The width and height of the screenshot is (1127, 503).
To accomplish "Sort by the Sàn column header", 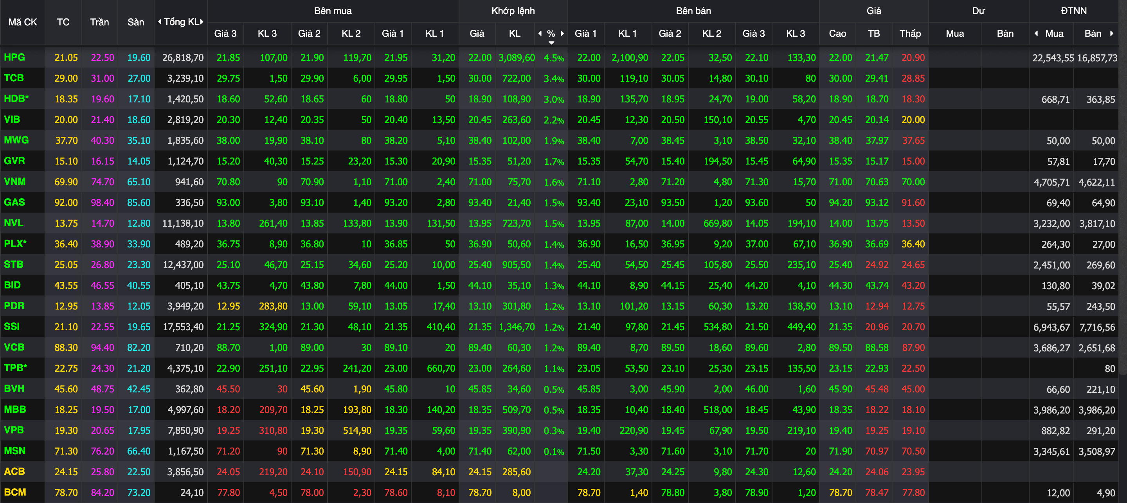I will point(136,22).
